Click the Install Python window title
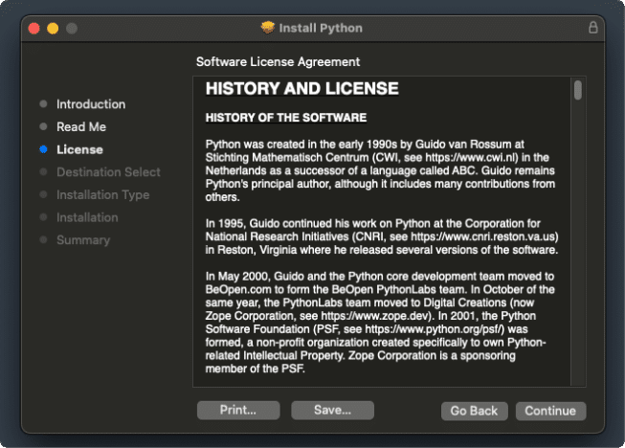The height and width of the screenshot is (448, 625). 321,28
